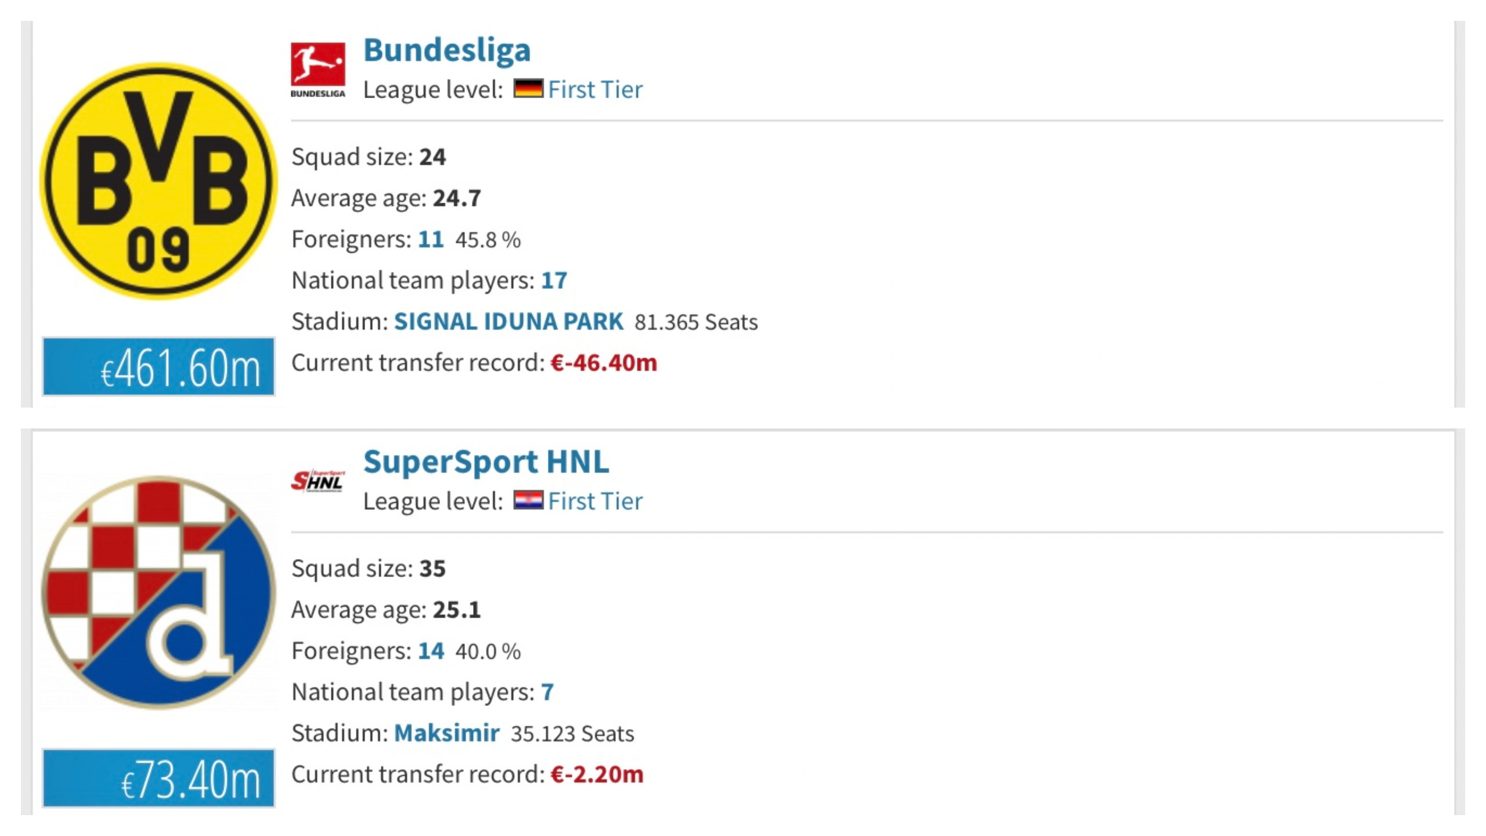Click the €461.60m market value box
The width and height of the screenshot is (1486, 836).
(158, 367)
